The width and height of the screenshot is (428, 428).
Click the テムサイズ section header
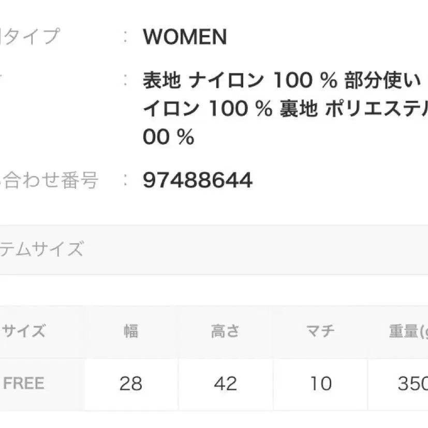41,249
